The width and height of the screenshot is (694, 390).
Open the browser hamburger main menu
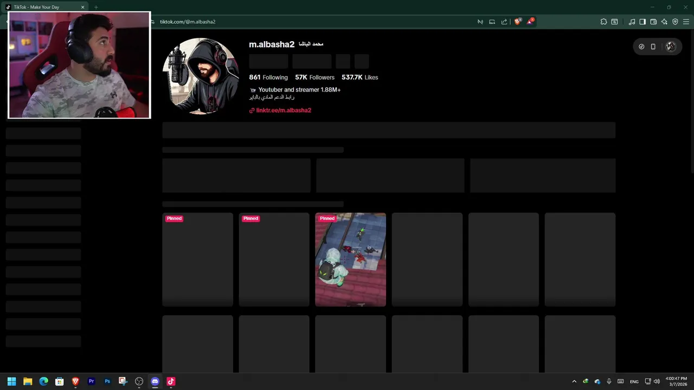[686, 22]
